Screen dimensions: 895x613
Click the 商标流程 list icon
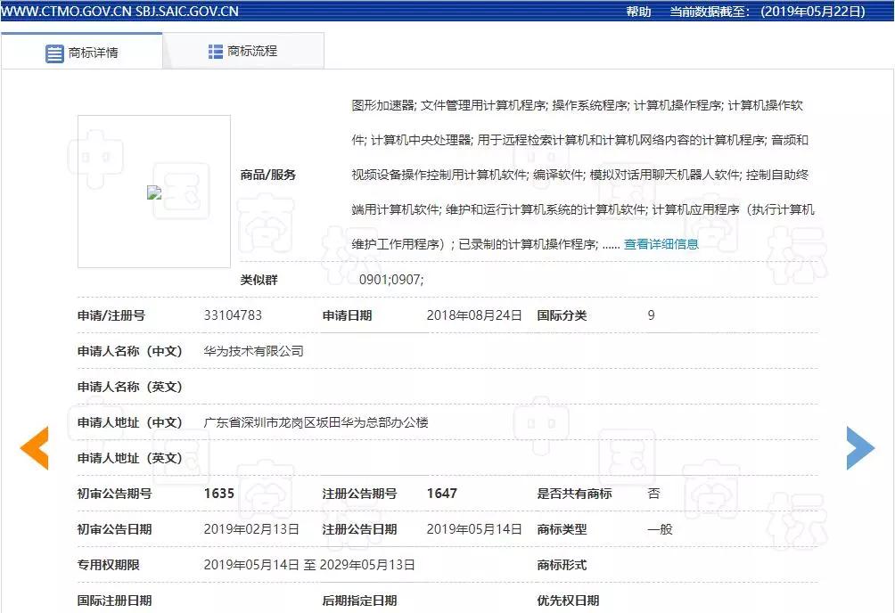[x=215, y=52]
